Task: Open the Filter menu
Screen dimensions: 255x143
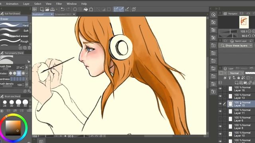Action: (59, 4)
